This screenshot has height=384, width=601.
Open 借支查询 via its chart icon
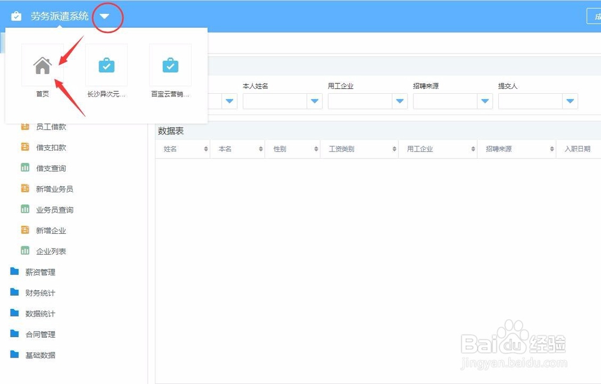pos(24,168)
